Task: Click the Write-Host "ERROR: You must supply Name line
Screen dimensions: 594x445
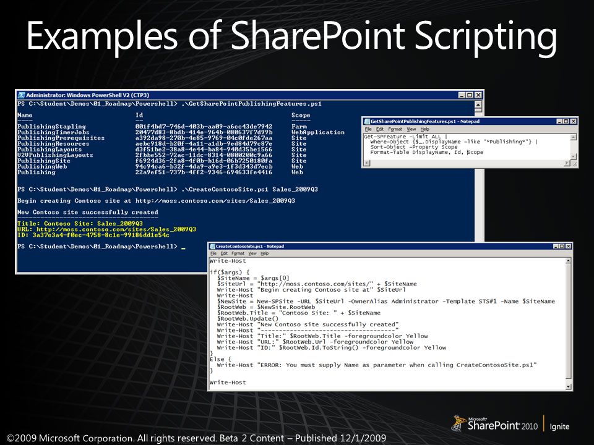Action: tap(377, 365)
